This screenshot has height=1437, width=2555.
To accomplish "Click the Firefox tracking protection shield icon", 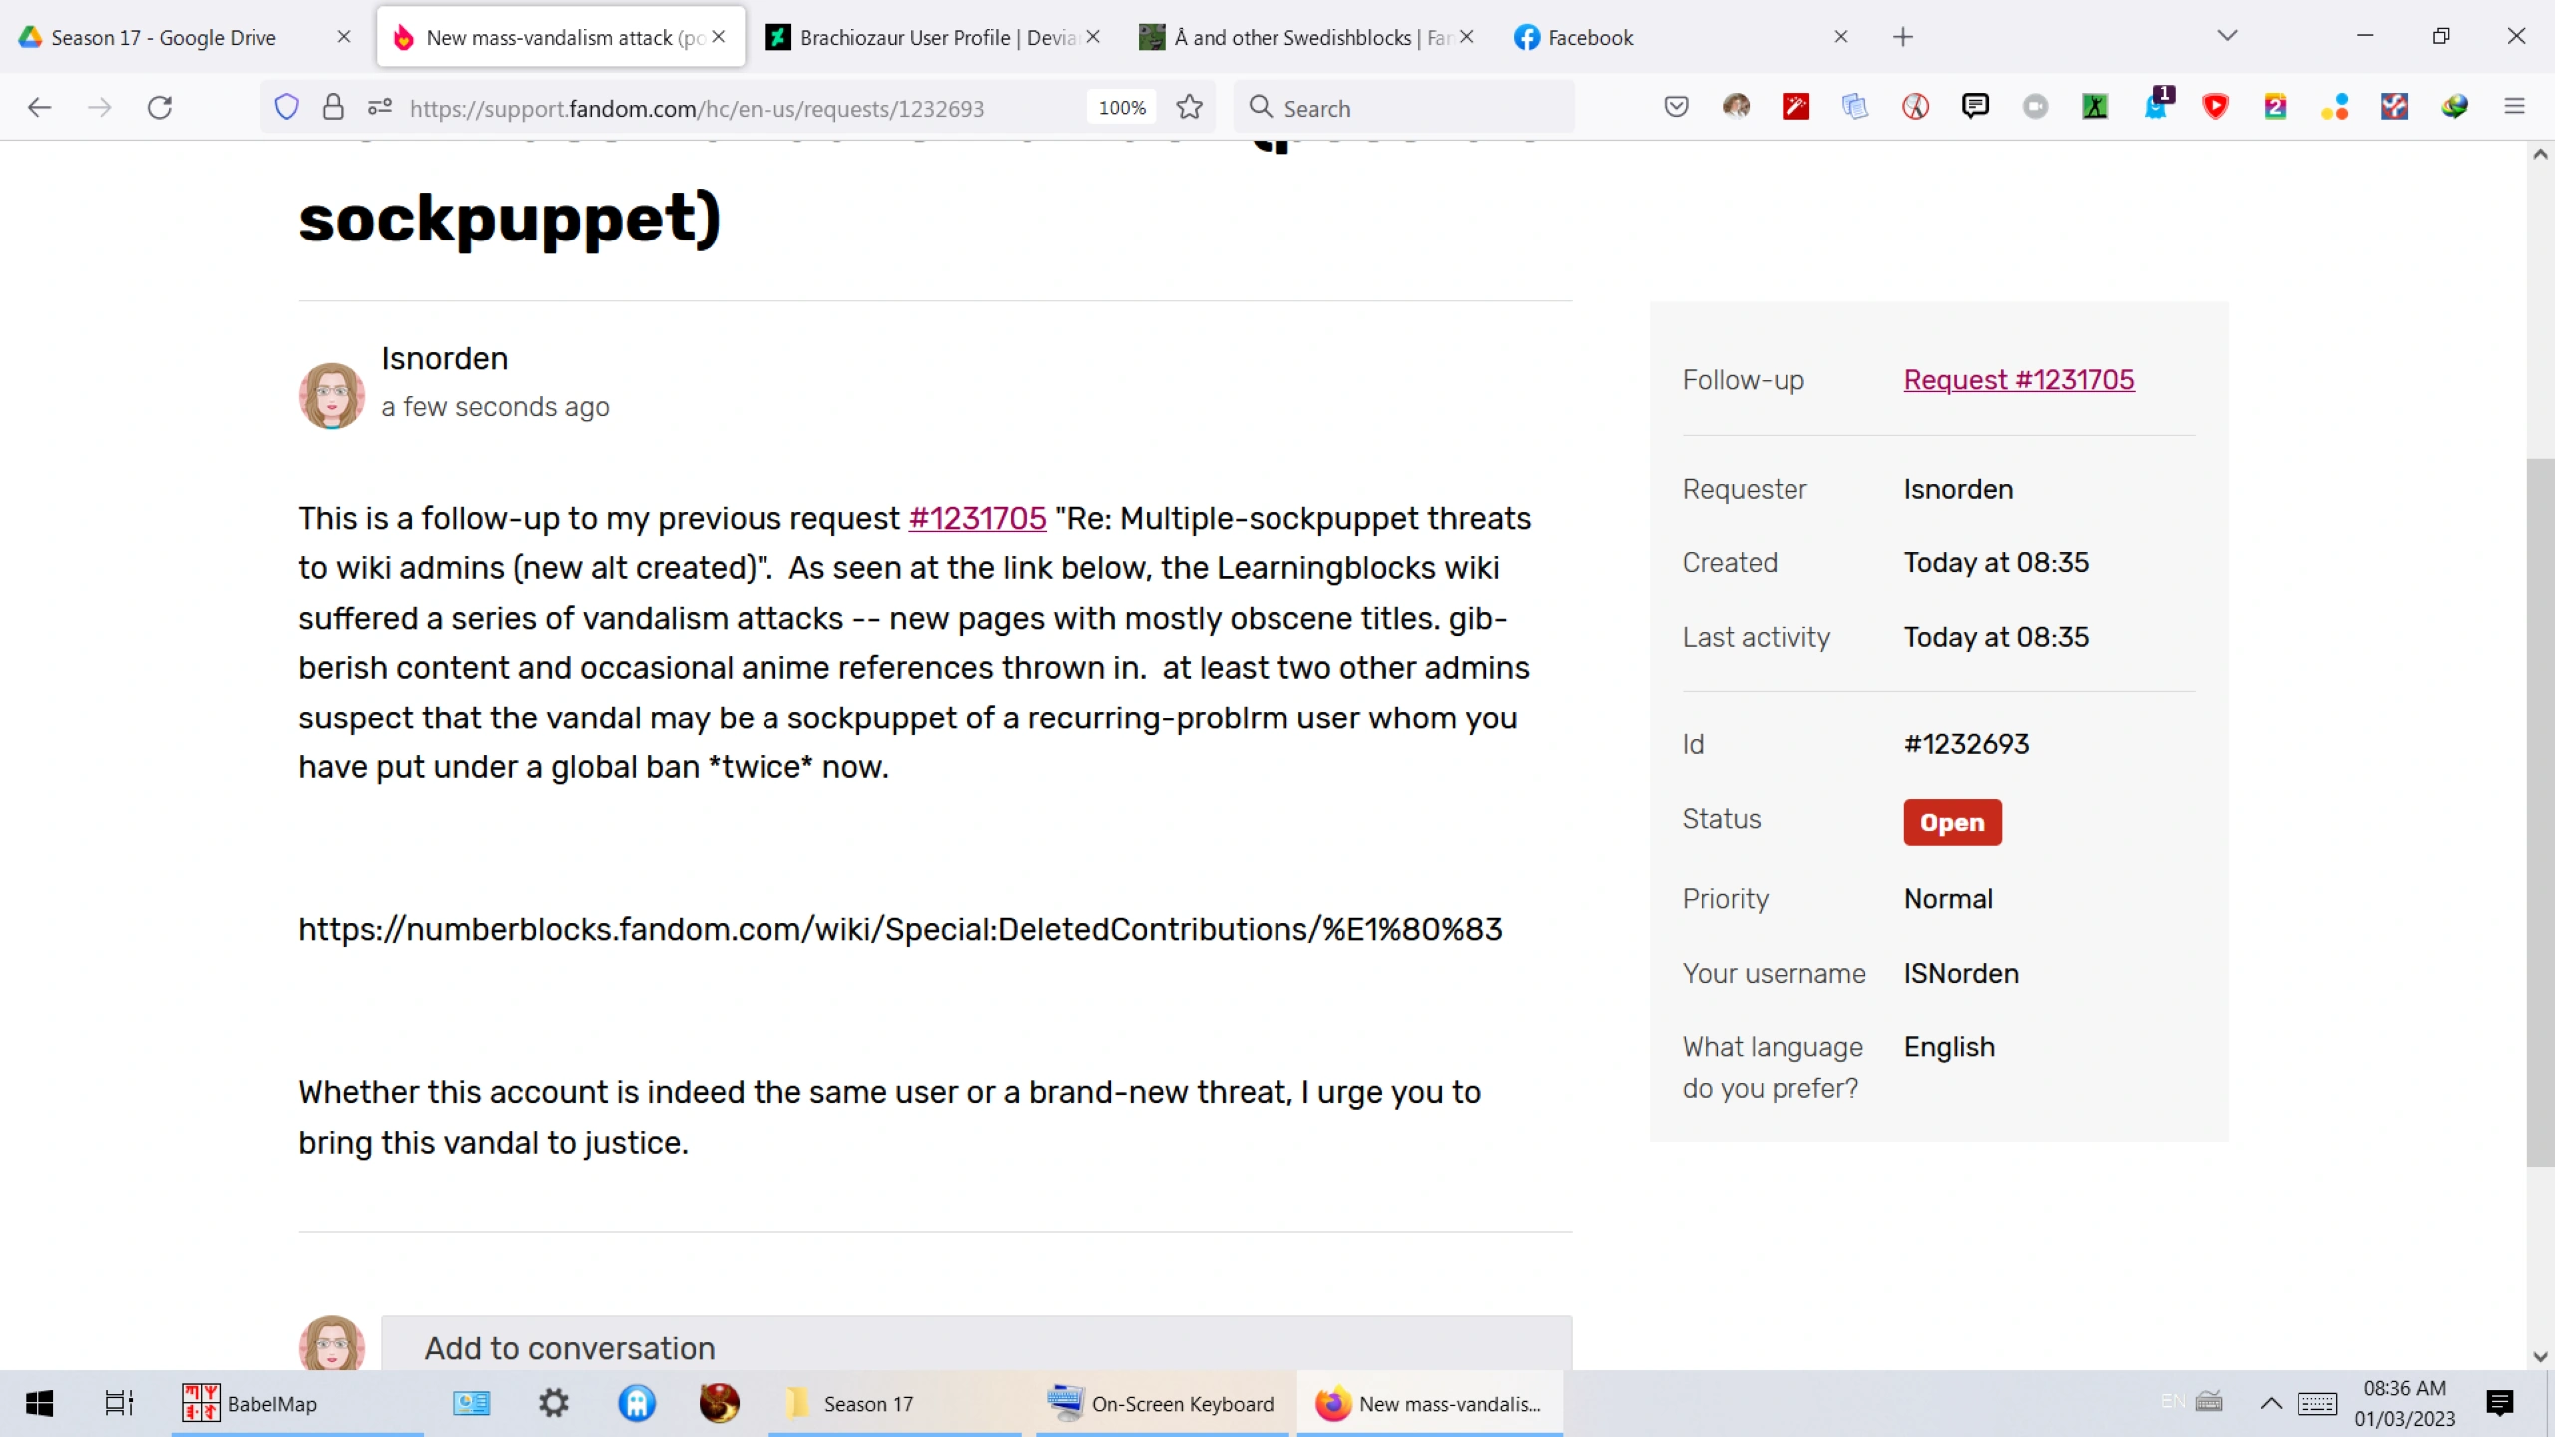I will pos(286,107).
